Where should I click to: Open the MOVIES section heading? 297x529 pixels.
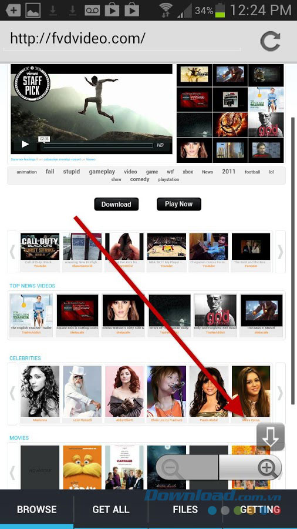(x=19, y=438)
